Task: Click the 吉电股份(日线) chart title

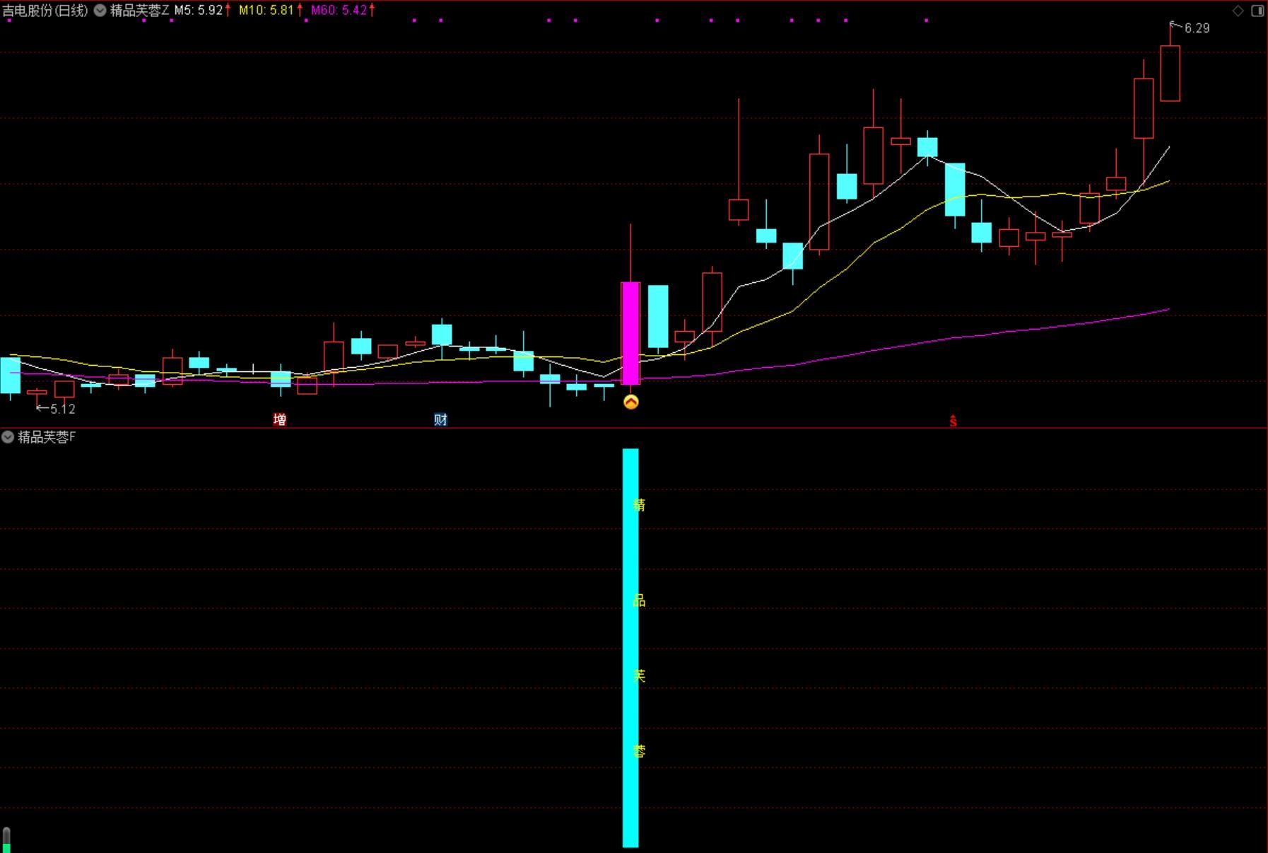Action: pyautogui.click(x=45, y=11)
